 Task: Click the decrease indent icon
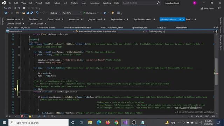(x=15, y=8)
